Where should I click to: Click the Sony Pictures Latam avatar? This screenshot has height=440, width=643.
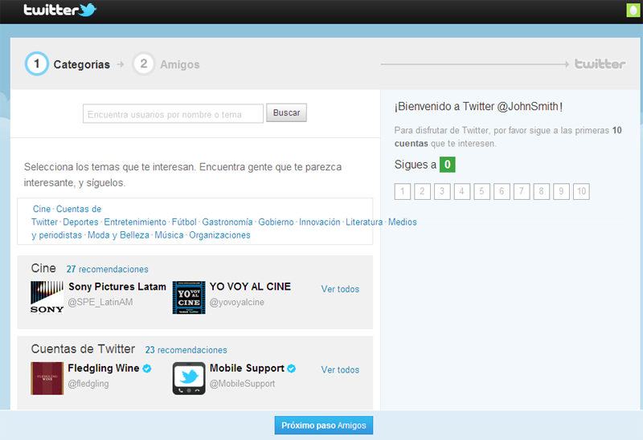pyautogui.click(x=47, y=297)
